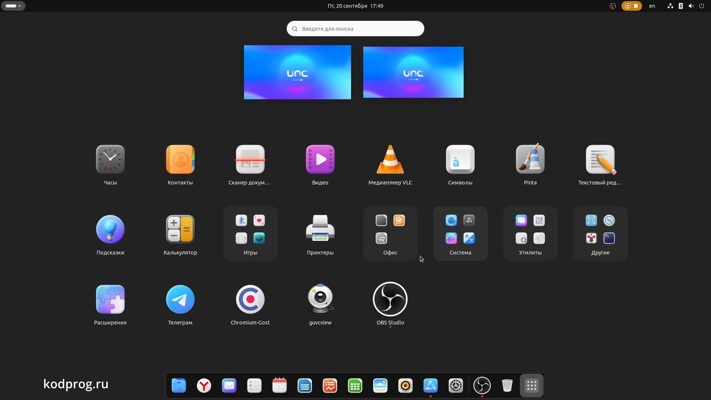Click the activities pill in top bar

tap(13, 6)
